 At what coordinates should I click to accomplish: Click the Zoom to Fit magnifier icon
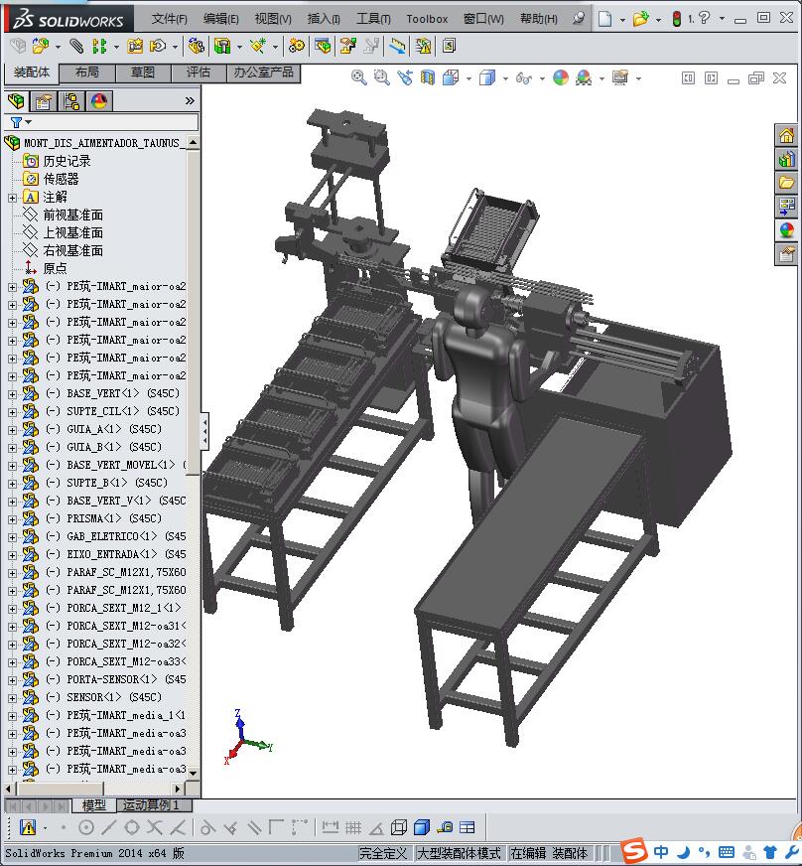pyautogui.click(x=359, y=77)
